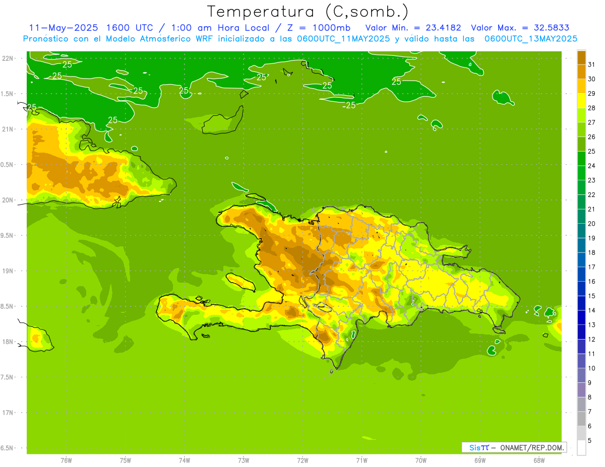Image resolution: width=605 pixels, height=467 pixels.
Task: Pick the green swatch between 24 and 25
Action: (581, 159)
